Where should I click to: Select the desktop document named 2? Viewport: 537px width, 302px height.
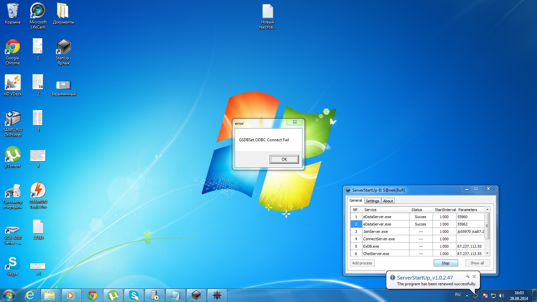click(38, 85)
